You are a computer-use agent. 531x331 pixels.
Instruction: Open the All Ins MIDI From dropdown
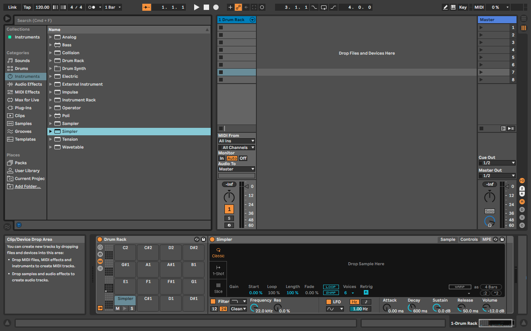click(236, 141)
